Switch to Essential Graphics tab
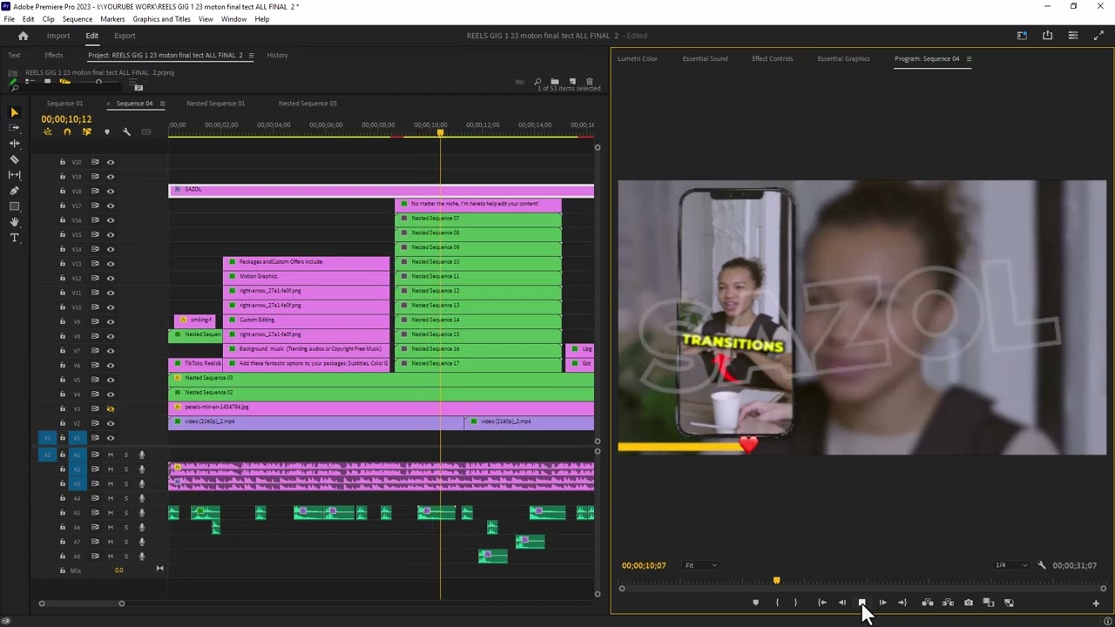 843,58
